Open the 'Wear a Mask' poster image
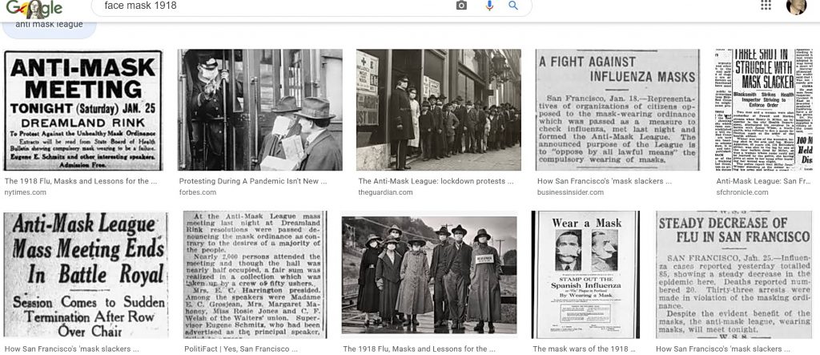 pyautogui.click(x=585, y=275)
